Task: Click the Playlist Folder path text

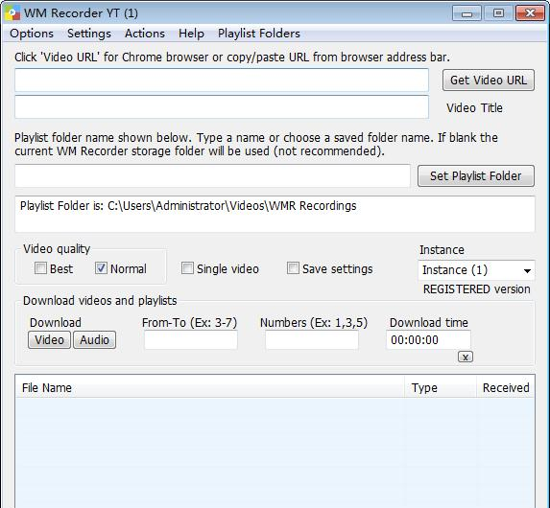Action: tap(188, 206)
